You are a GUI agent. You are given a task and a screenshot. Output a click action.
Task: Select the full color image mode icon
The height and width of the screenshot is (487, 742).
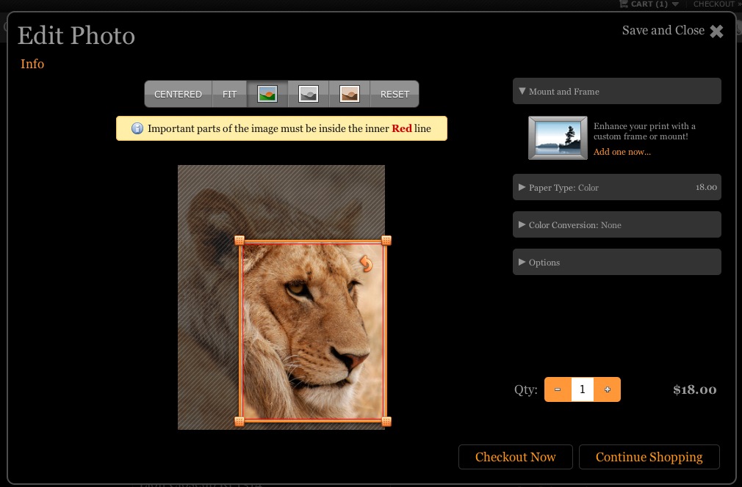267,94
